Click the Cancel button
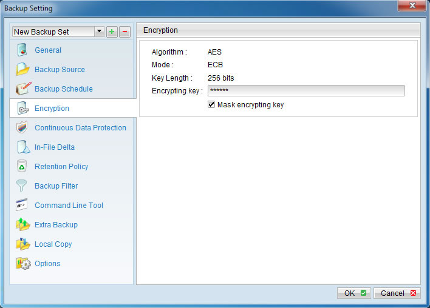 pos(397,293)
